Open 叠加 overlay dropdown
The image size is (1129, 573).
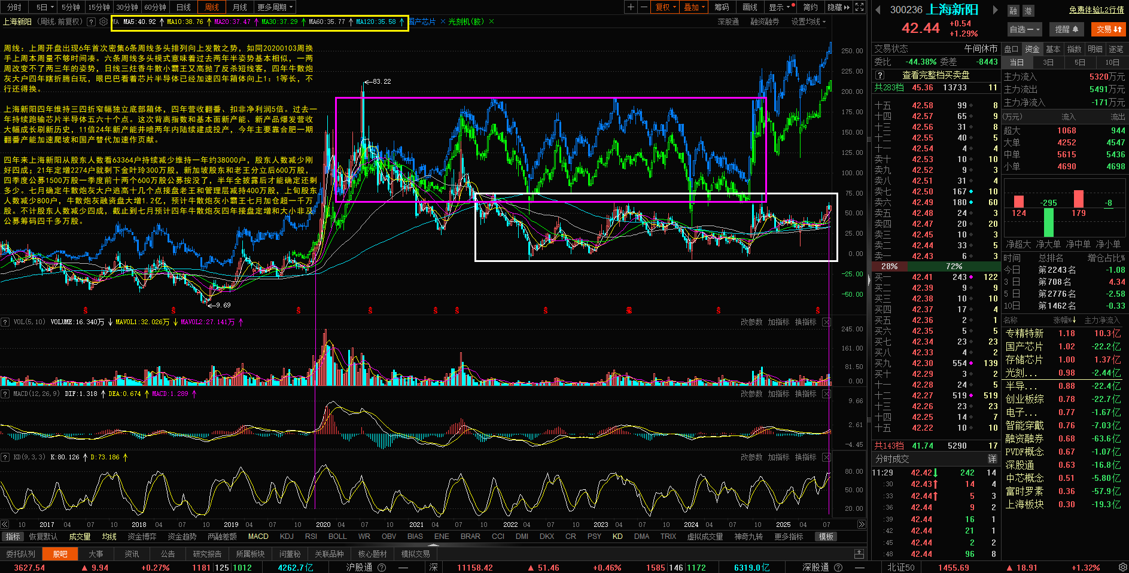695,7
